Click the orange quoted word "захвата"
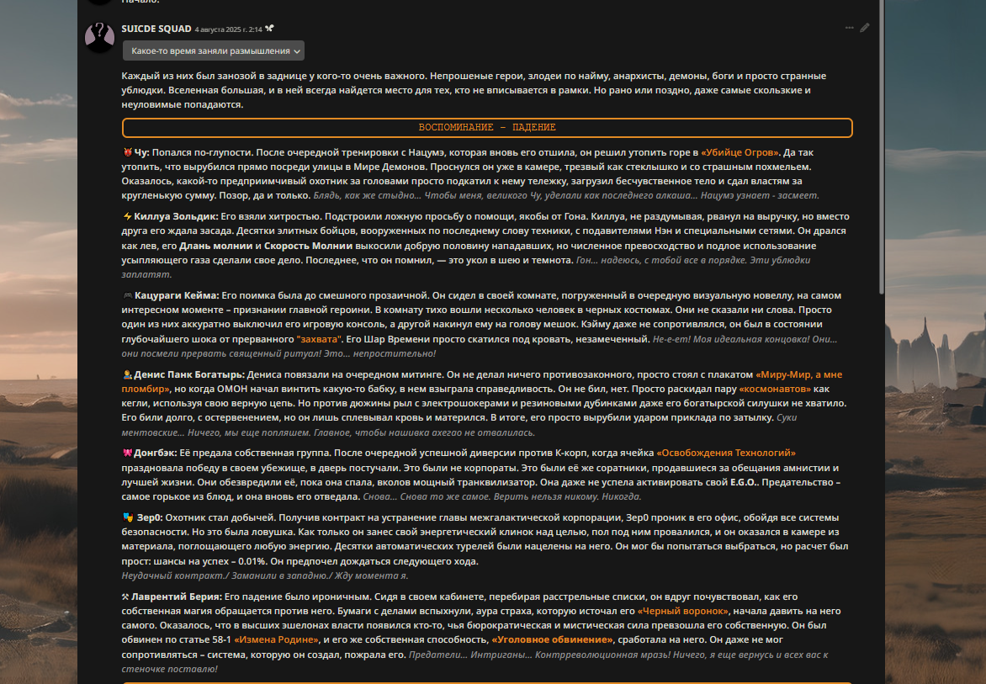Screen dimensions: 986x684 pos(319,339)
